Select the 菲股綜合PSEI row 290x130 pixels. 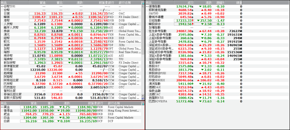[194, 73]
